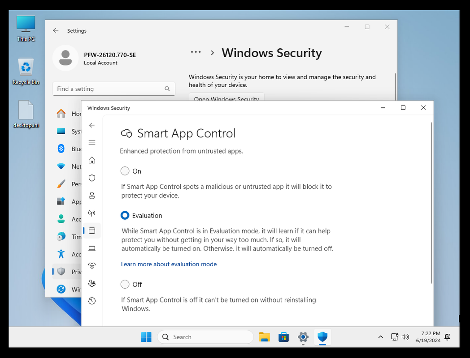Go back in Windows Security window
This screenshot has width=470, height=358.
[x=92, y=125]
